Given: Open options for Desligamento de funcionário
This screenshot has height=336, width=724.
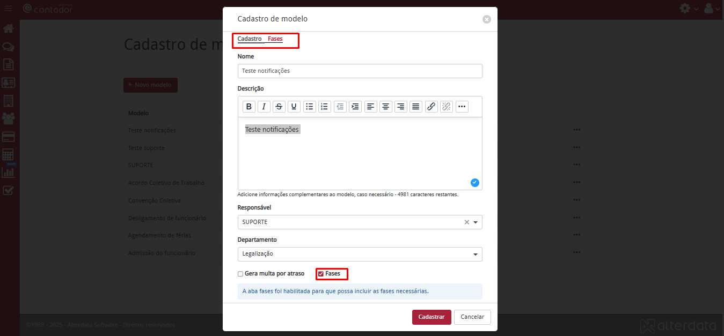Looking at the screenshot, I should [577, 218].
